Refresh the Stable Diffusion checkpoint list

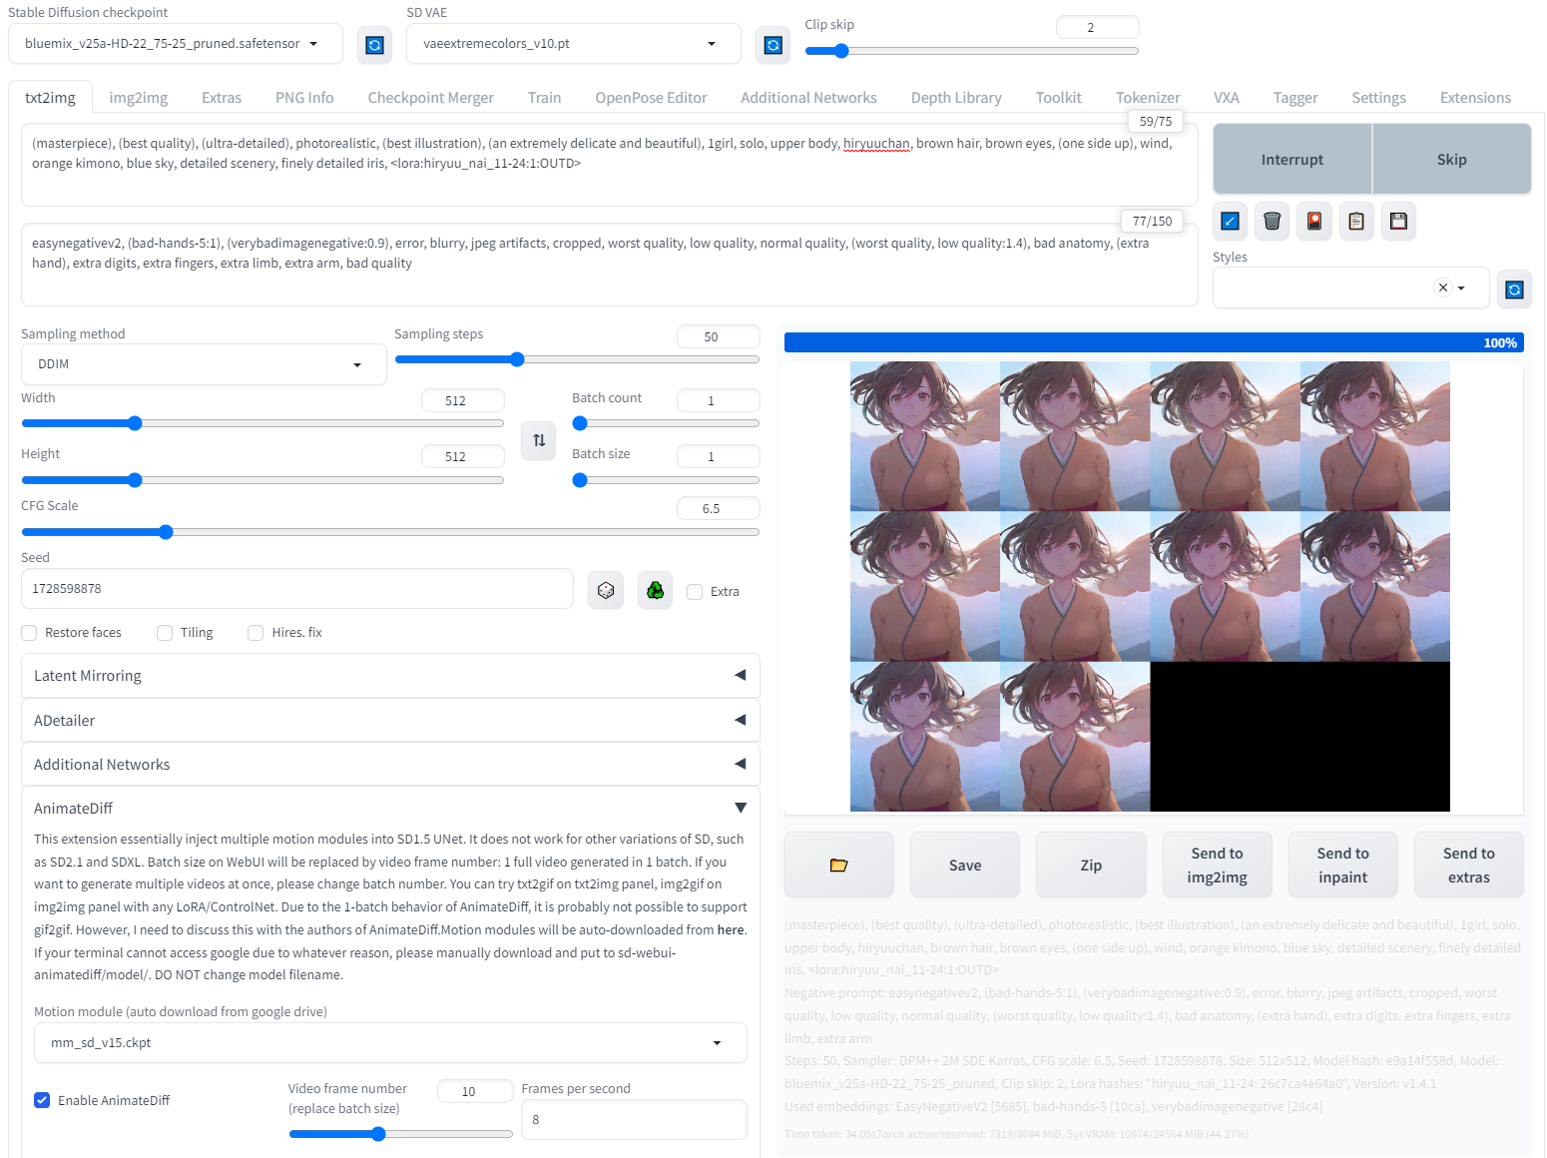(374, 44)
